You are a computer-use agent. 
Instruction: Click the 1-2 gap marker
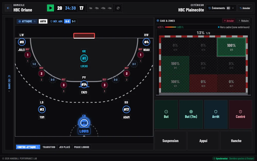[34, 64]
